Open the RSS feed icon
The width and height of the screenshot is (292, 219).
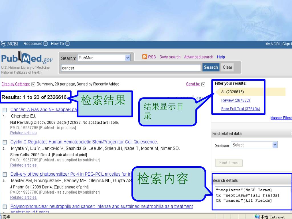145,57
